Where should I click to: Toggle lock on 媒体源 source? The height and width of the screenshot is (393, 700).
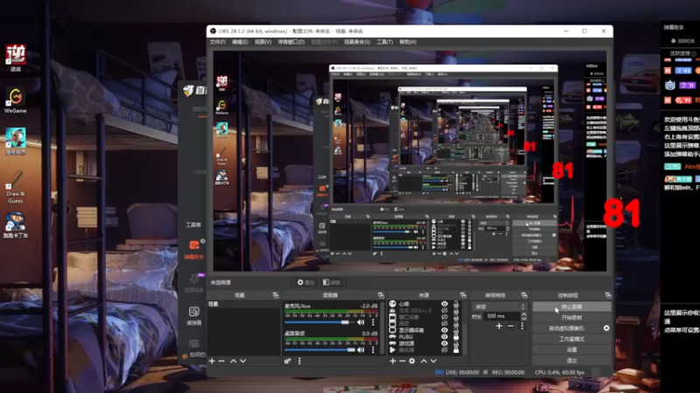click(x=456, y=350)
